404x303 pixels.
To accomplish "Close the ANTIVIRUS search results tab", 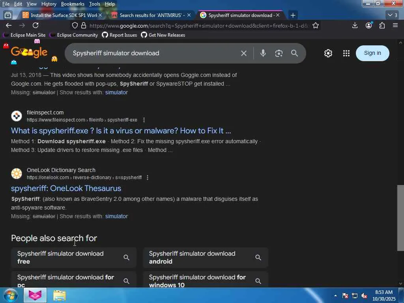I will coord(189,15).
